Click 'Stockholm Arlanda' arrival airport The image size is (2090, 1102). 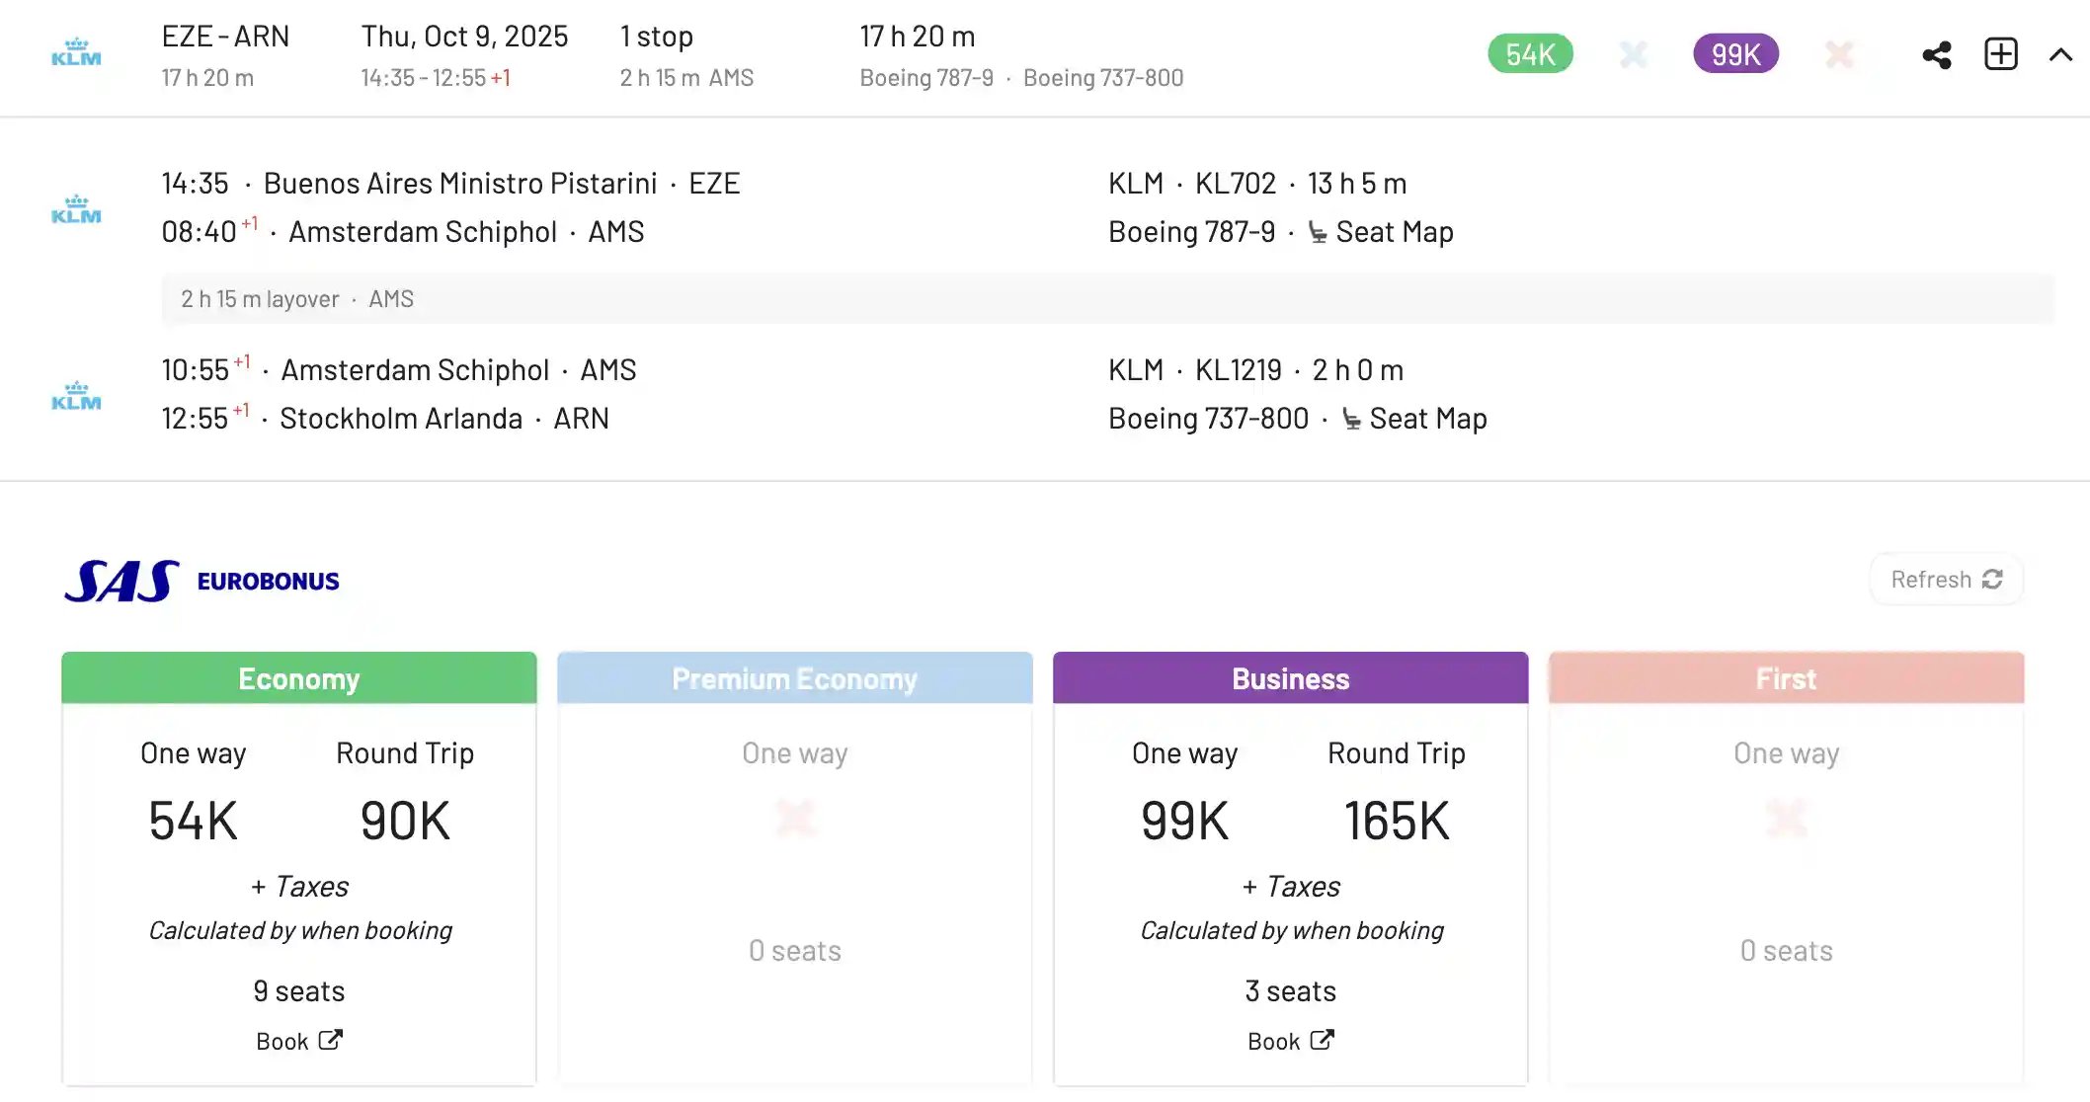click(401, 419)
